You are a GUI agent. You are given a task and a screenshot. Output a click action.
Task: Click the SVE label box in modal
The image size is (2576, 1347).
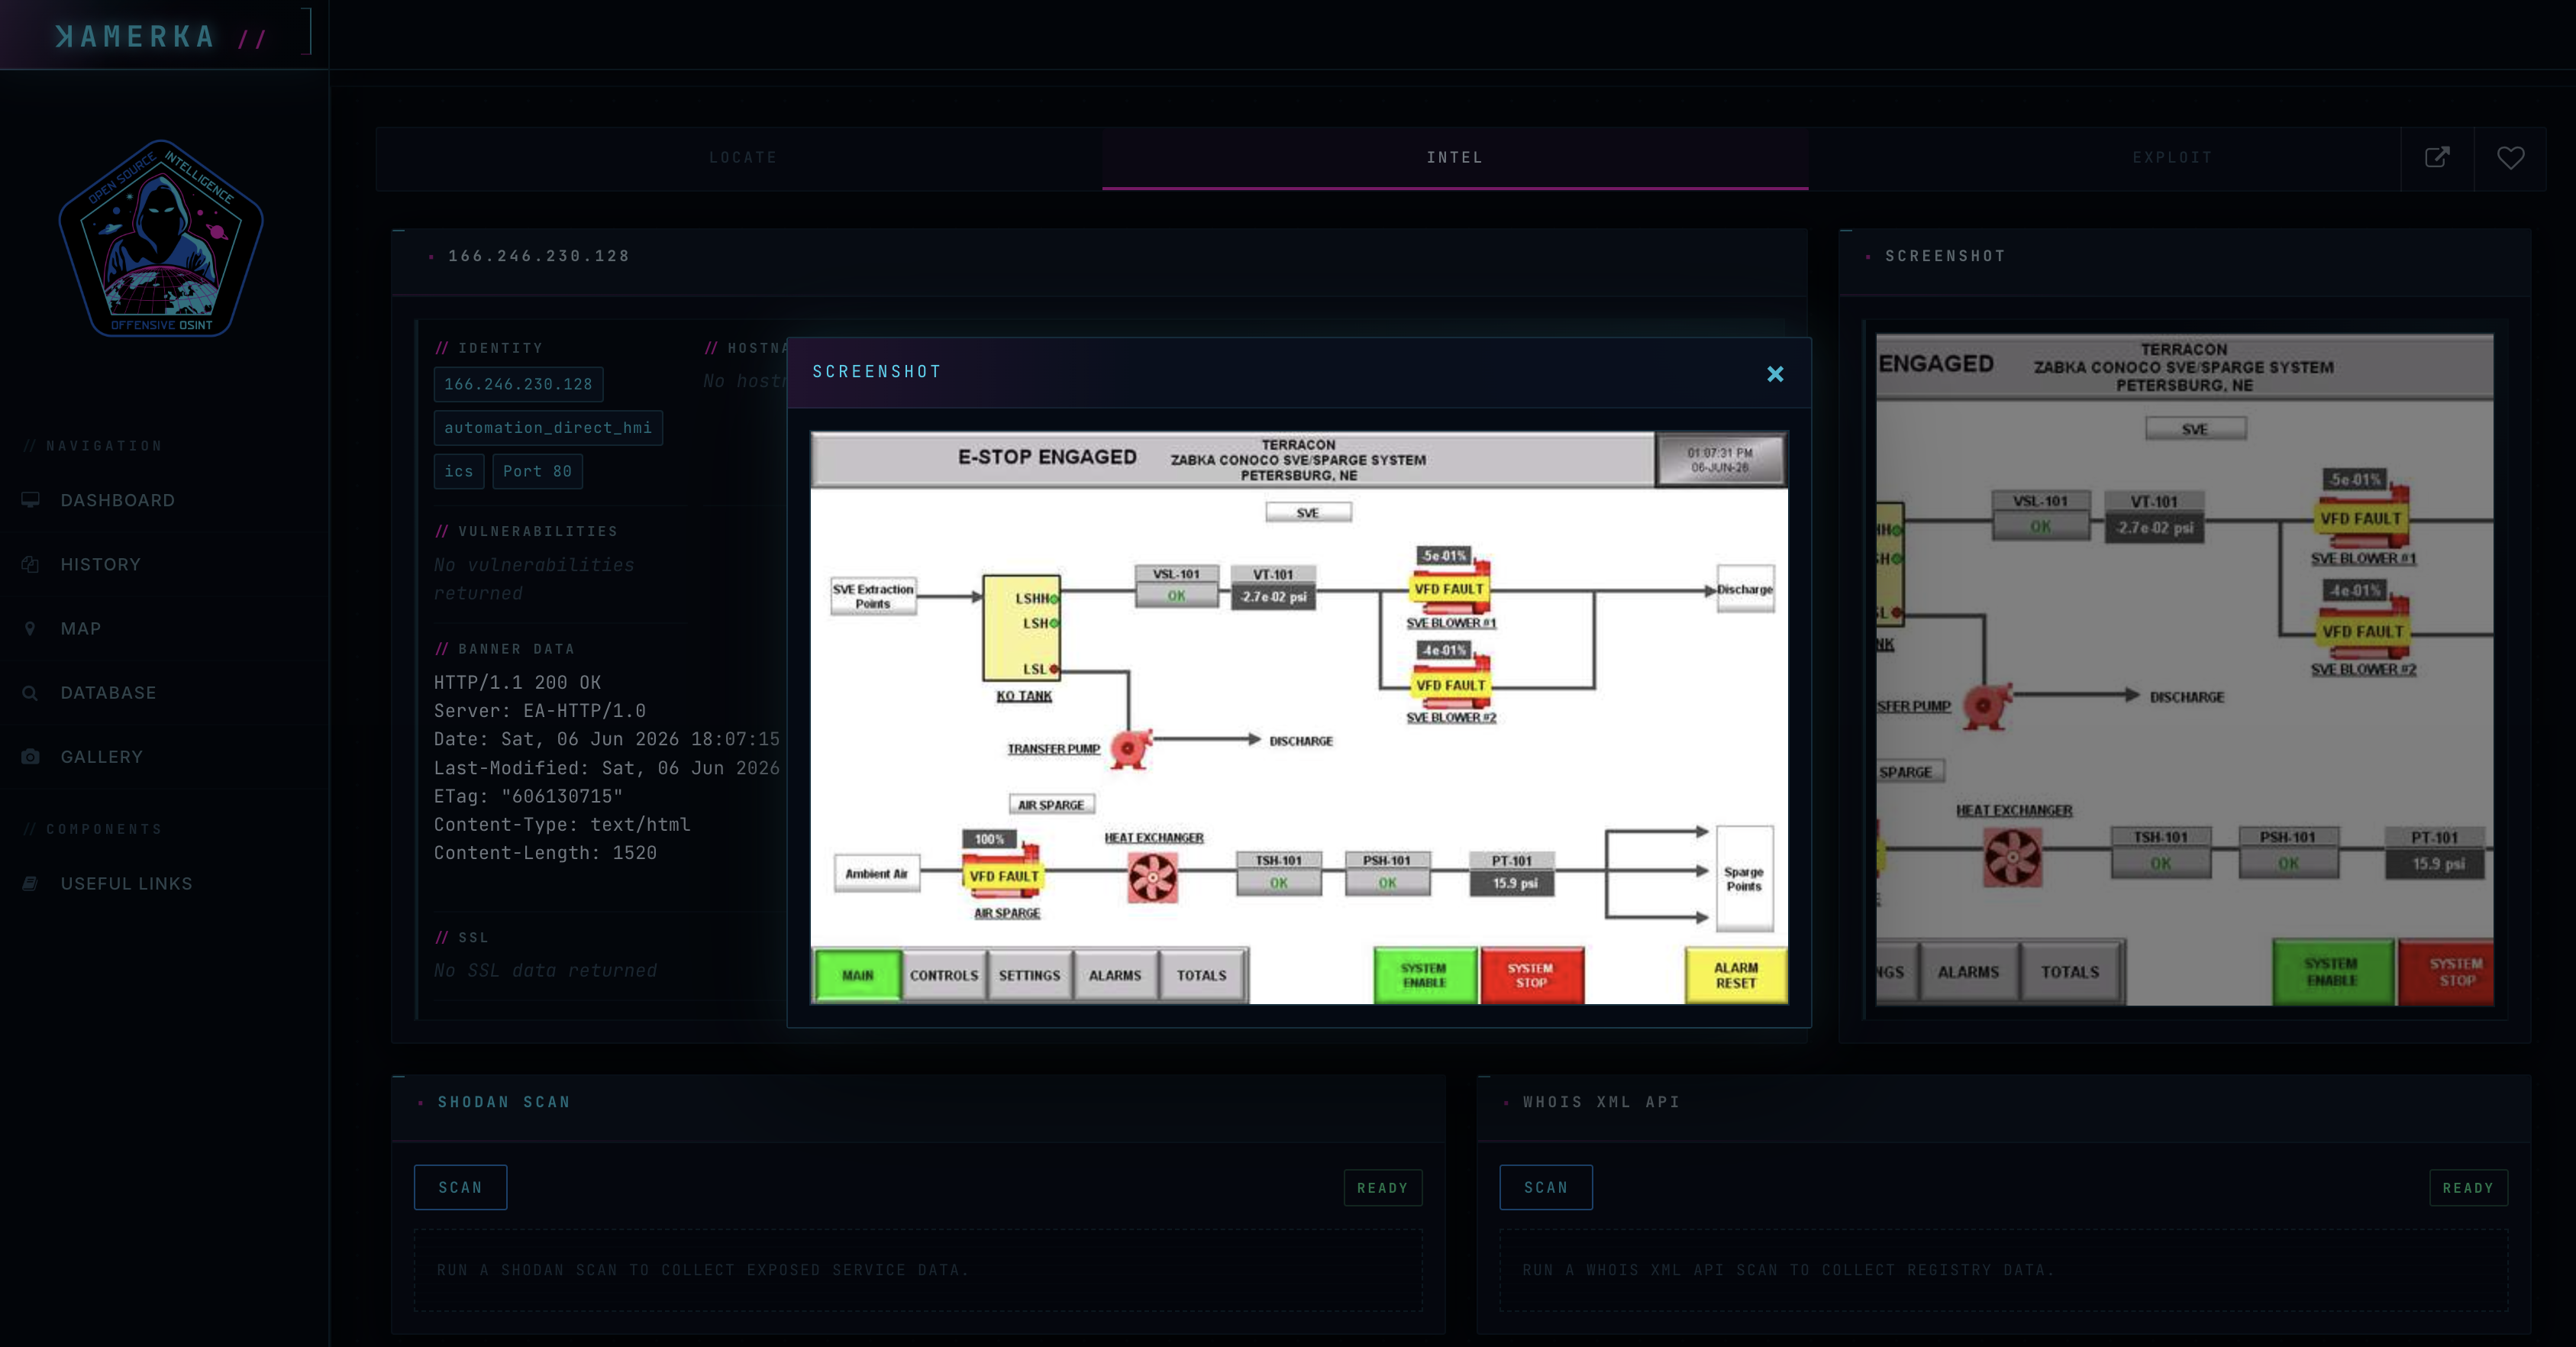point(1308,512)
